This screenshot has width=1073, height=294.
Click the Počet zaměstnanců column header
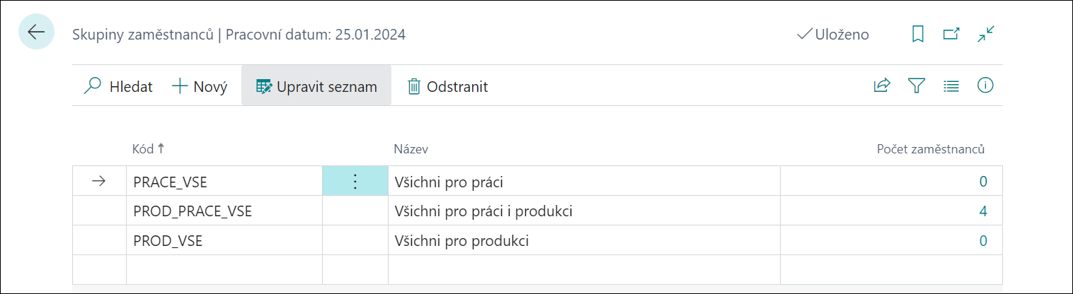coord(931,149)
